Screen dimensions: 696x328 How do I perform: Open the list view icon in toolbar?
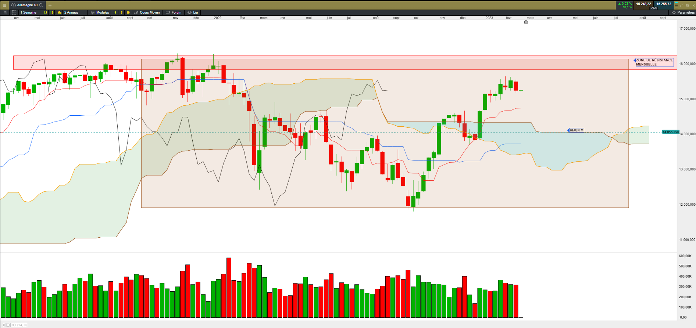click(5, 12)
